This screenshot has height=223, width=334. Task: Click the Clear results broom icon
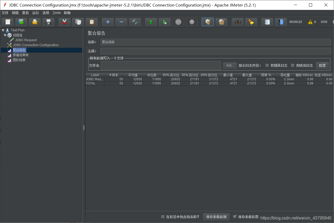point(208,22)
